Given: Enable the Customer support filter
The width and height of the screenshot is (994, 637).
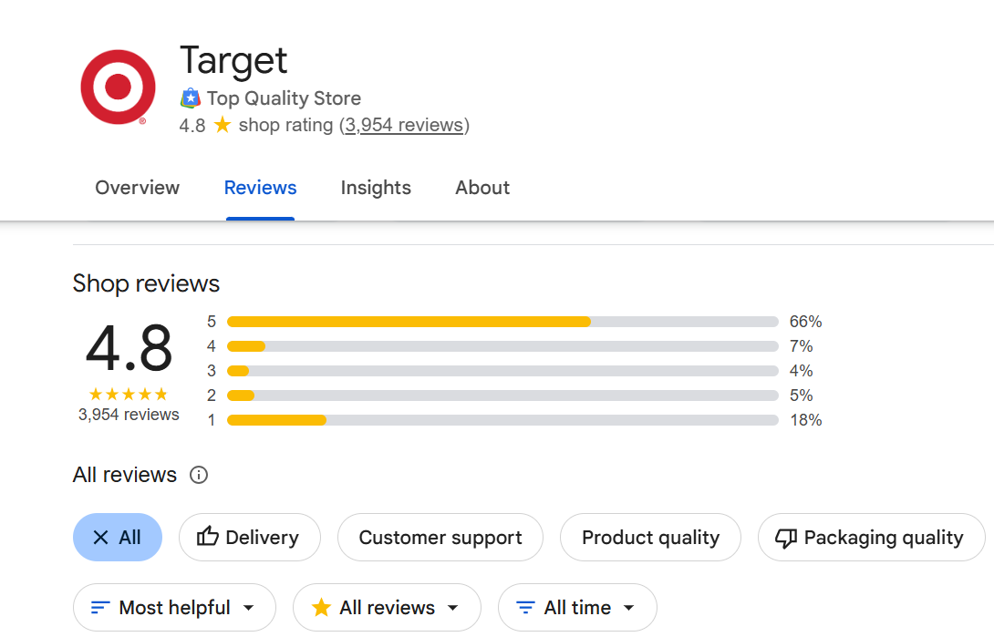Looking at the screenshot, I should (x=440, y=537).
